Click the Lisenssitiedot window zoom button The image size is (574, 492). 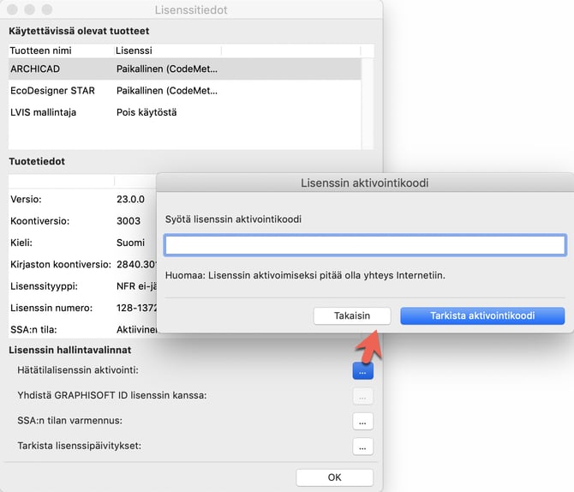(x=45, y=9)
